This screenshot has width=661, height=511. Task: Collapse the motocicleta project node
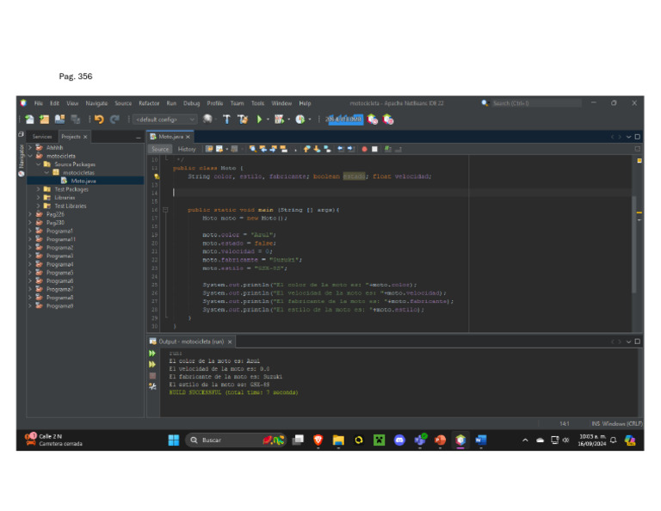(x=30, y=156)
